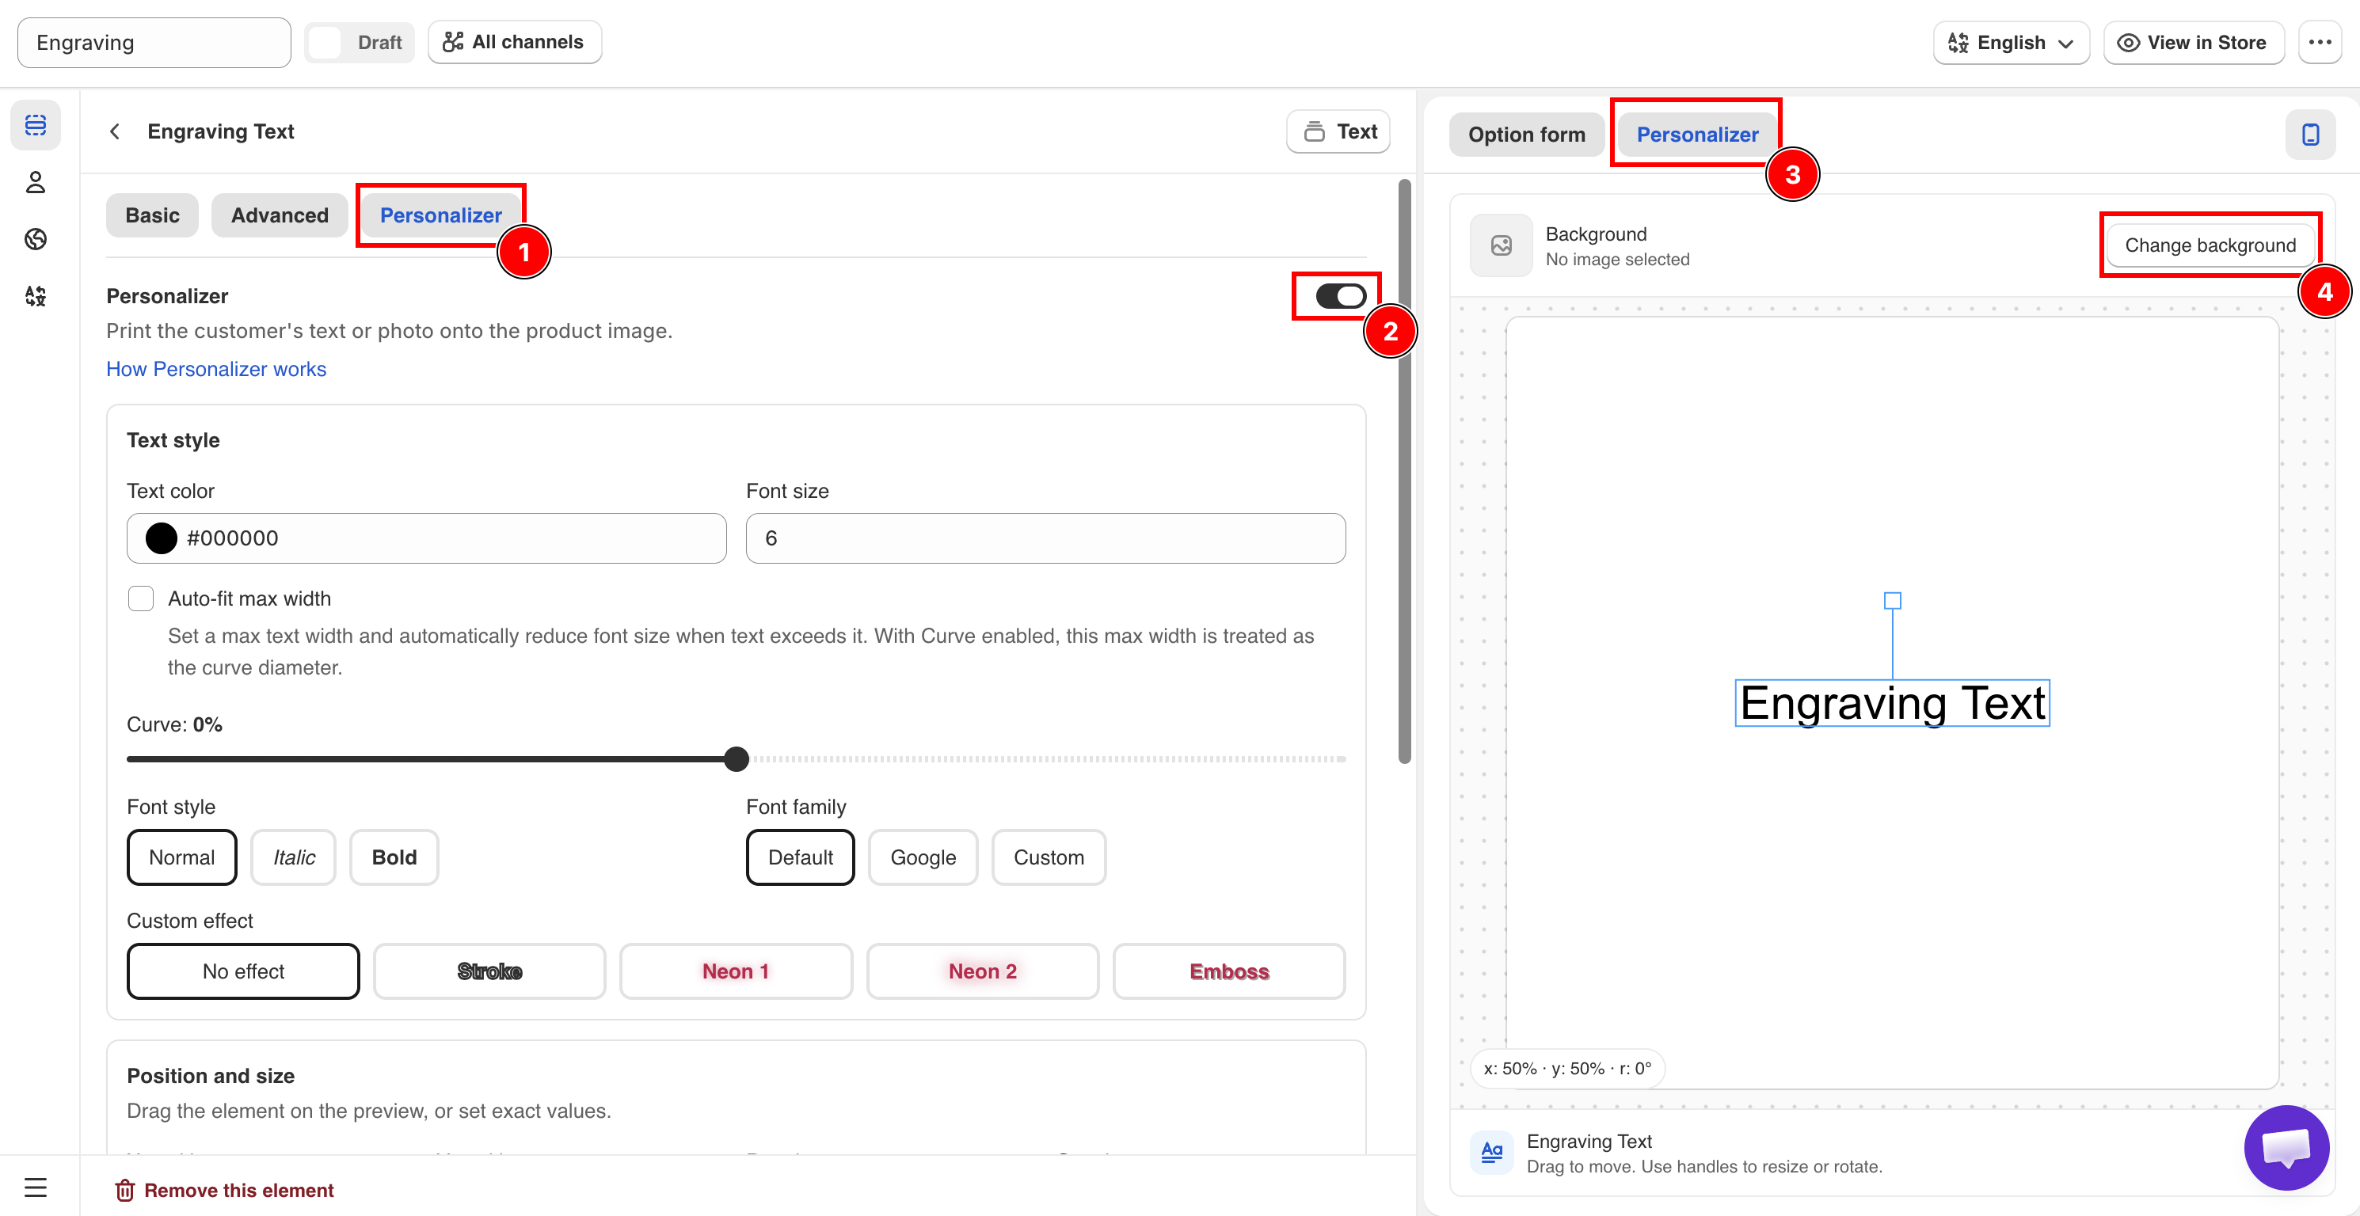This screenshot has width=2360, height=1216.
Task: Apply the Stroke custom effect
Action: [489, 971]
